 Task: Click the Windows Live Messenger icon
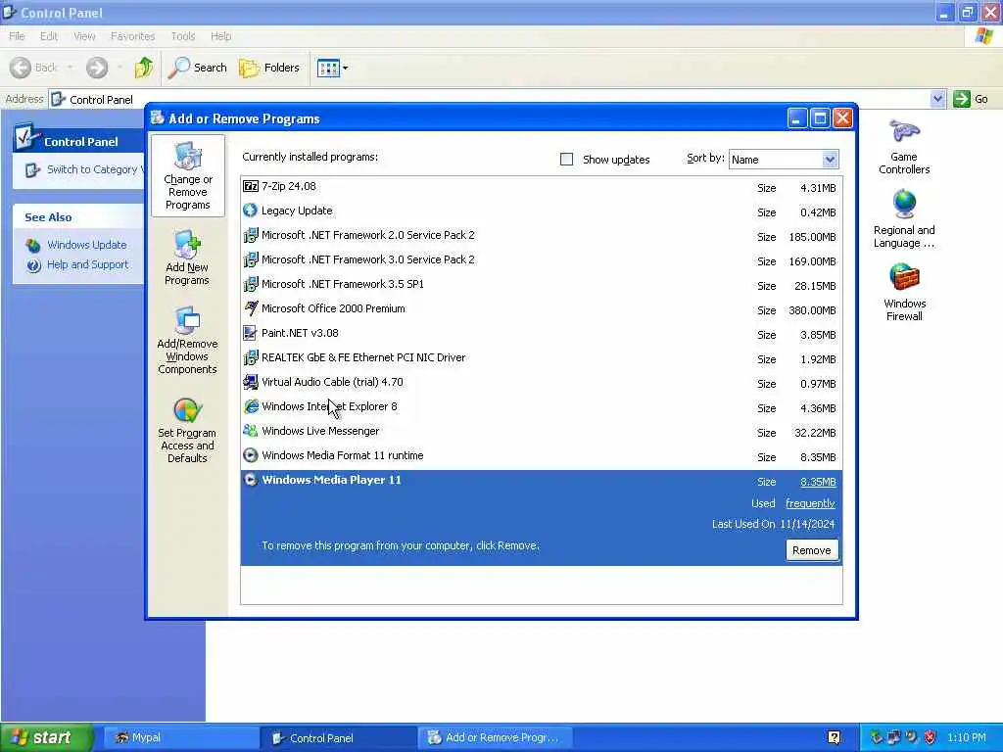click(x=251, y=431)
